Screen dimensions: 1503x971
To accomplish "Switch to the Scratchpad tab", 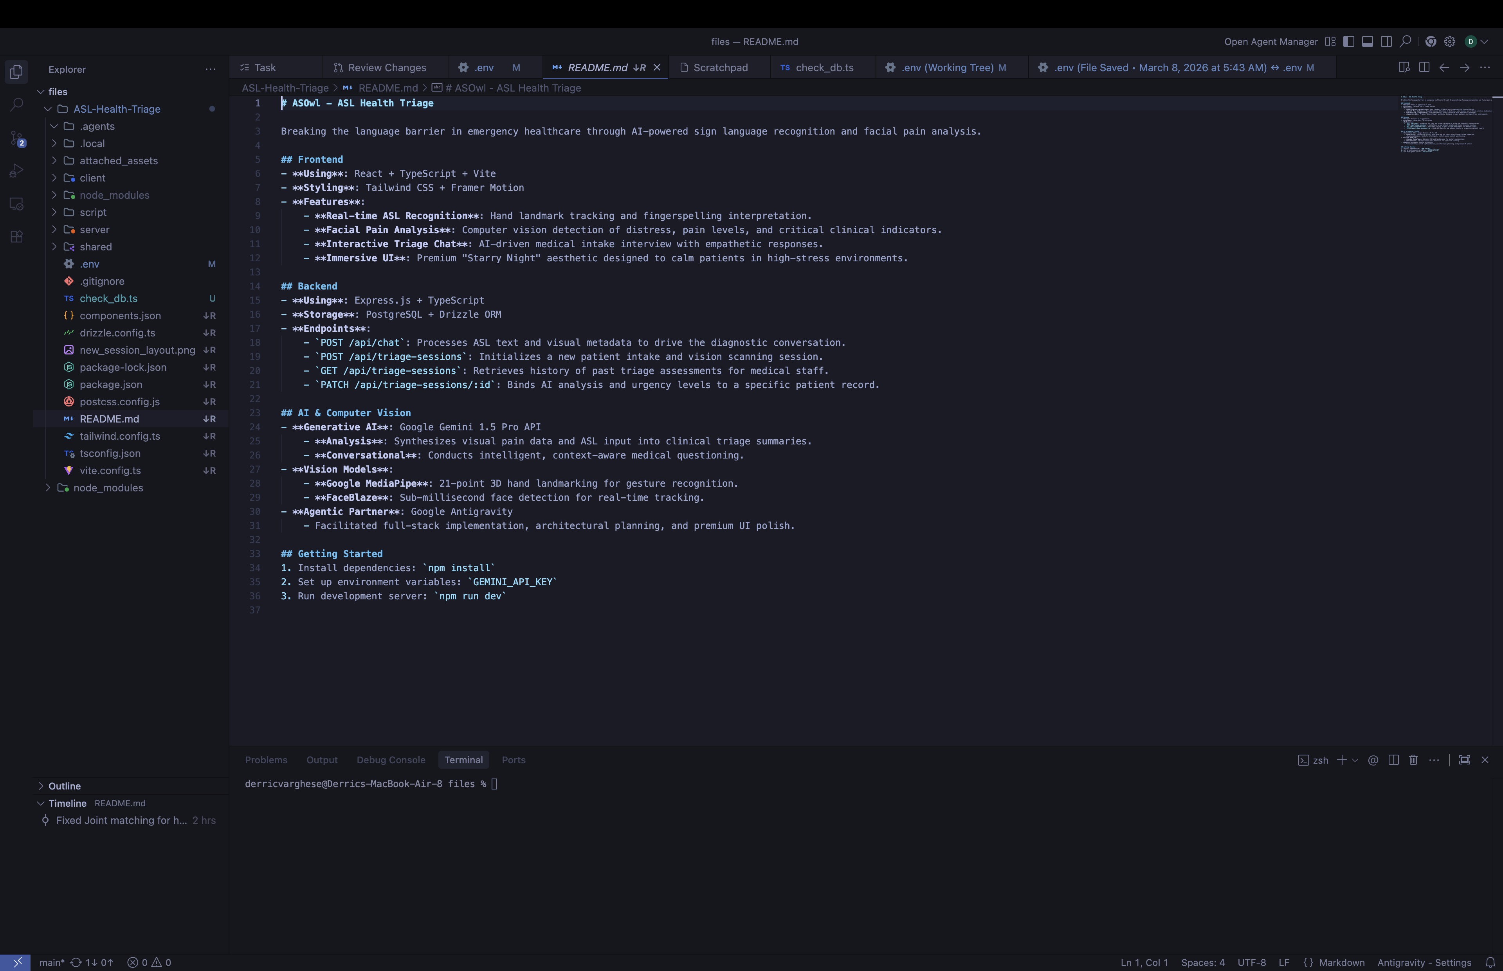I will point(720,67).
